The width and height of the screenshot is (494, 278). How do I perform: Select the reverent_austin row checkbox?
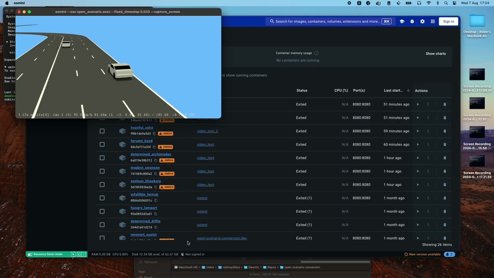click(102, 238)
